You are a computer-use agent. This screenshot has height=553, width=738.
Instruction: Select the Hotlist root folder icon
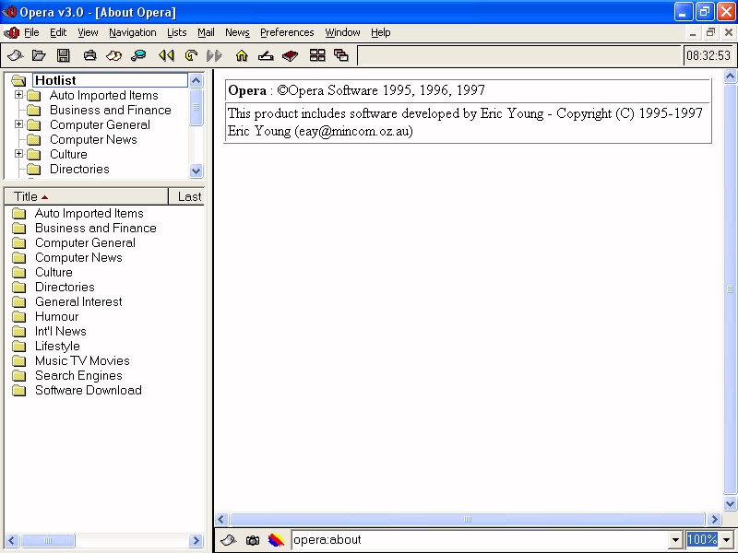tap(18, 80)
